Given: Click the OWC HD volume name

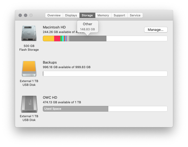Looking at the screenshot, I should pyautogui.click(x=50, y=98).
